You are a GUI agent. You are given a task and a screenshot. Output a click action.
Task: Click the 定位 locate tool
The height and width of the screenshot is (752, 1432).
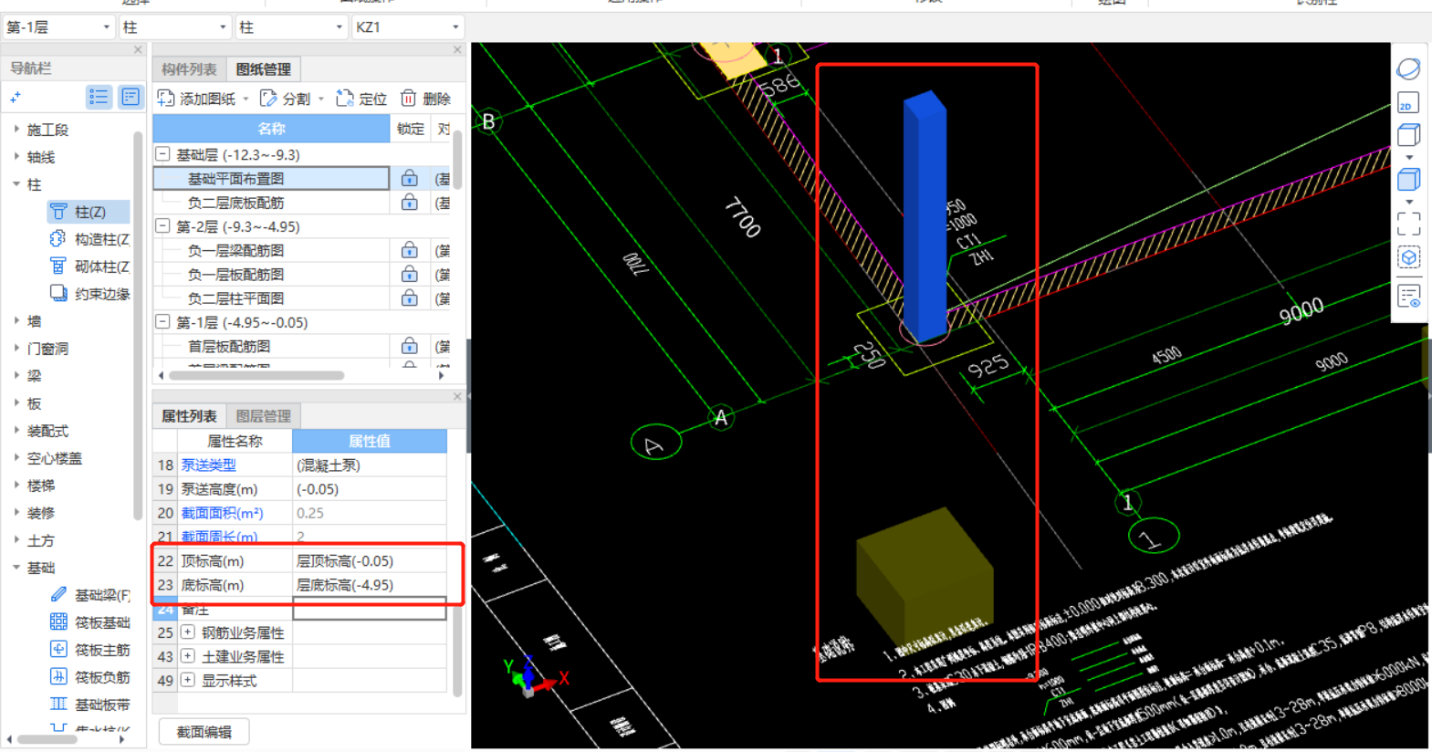coord(362,99)
